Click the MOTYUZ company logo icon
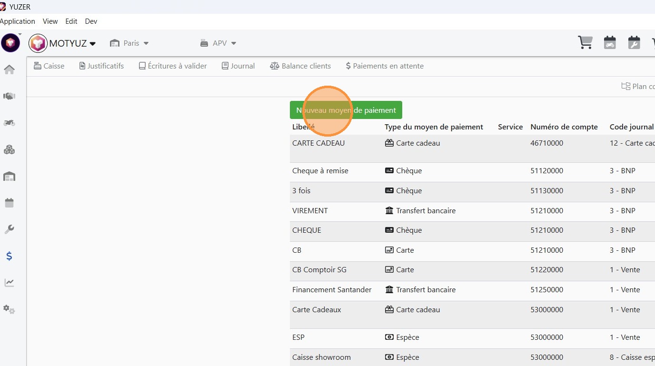This screenshot has height=366, width=655. [x=38, y=43]
